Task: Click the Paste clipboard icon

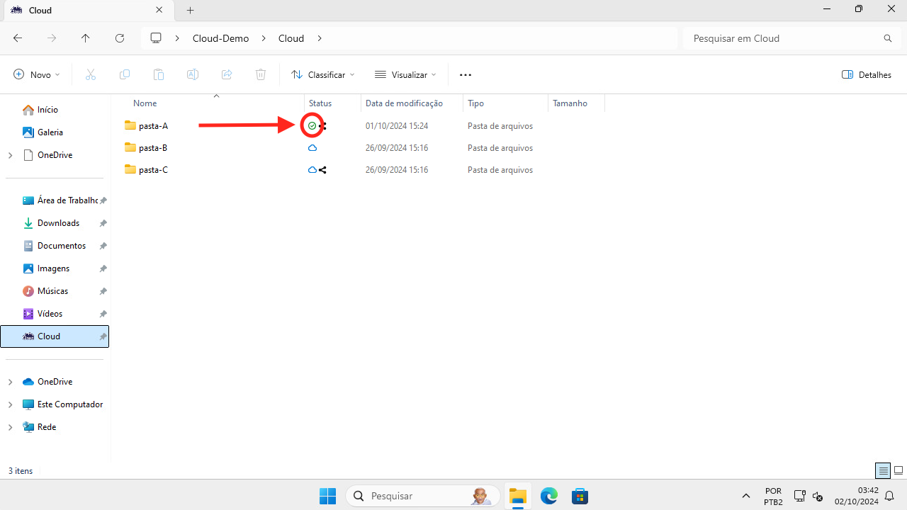Action: coord(159,74)
